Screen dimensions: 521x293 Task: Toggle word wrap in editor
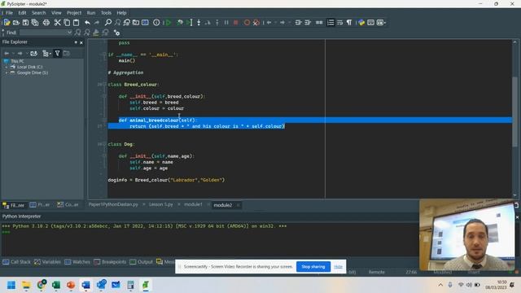339,23
